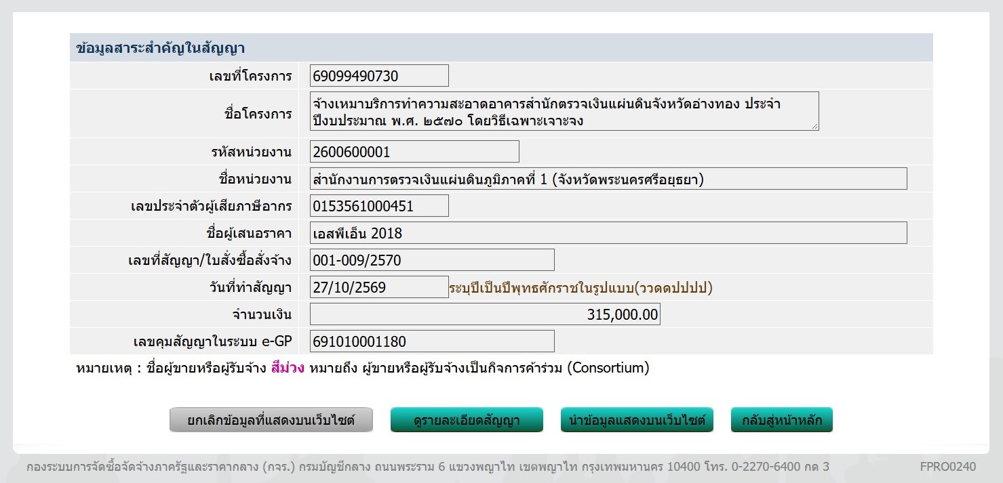Image resolution: width=1003 pixels, height=483 pixels.
Task: Click the label ชื่อโครงการ
Action: point(258,113)
